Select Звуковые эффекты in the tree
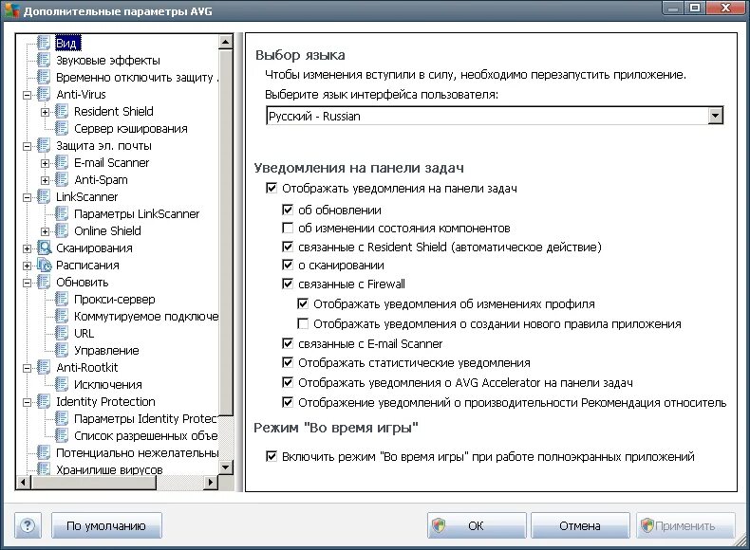750x550 pixels. [108, 60]
